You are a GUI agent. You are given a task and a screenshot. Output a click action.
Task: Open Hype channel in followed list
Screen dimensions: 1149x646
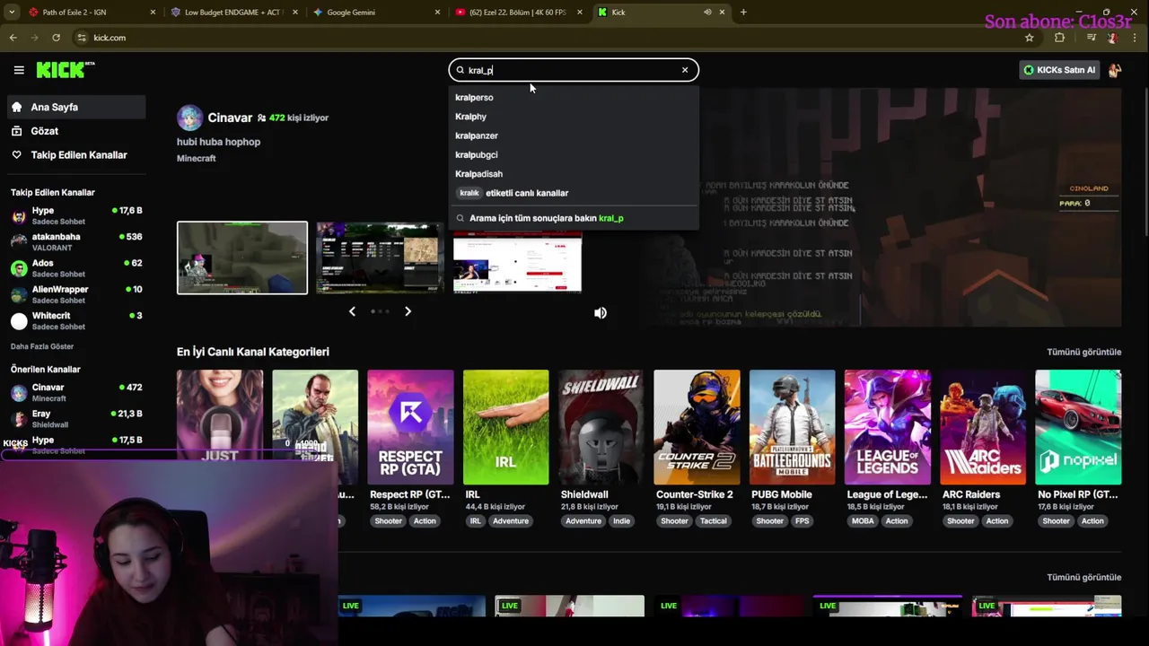[x=76, y=215]
